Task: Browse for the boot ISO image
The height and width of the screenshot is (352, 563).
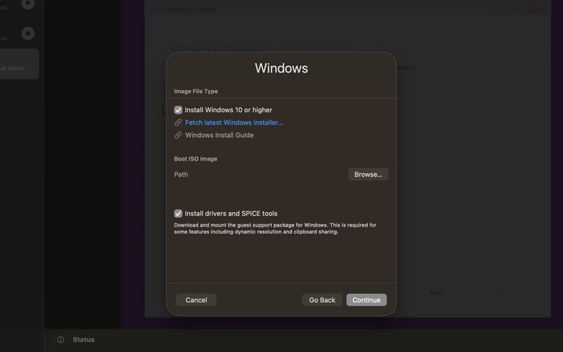Action: [368, 175]
